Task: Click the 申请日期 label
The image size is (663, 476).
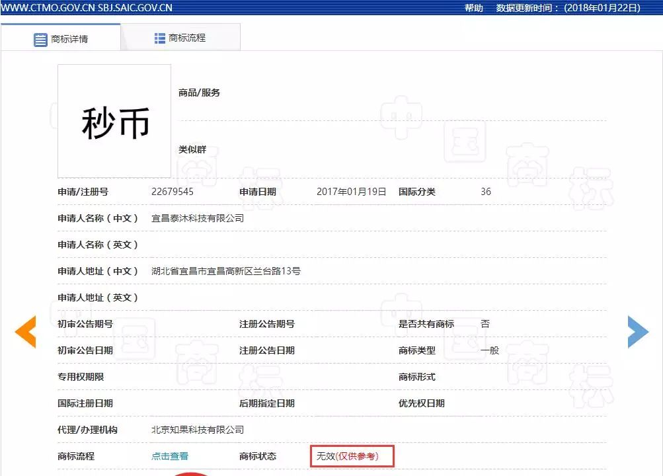Action: (258, 192)
